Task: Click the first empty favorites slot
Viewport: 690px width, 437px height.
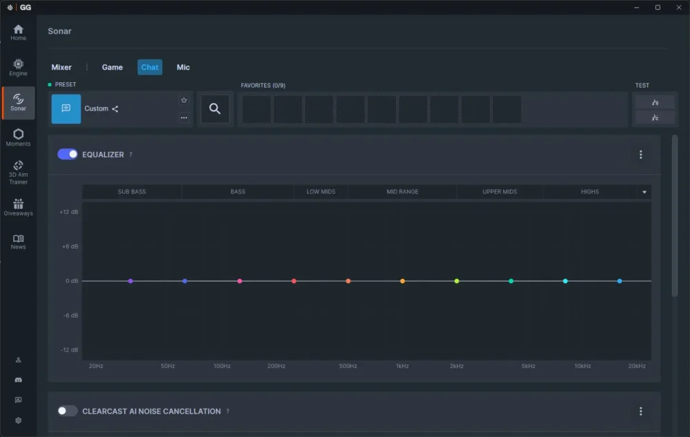Action: (x=257, y=110)
